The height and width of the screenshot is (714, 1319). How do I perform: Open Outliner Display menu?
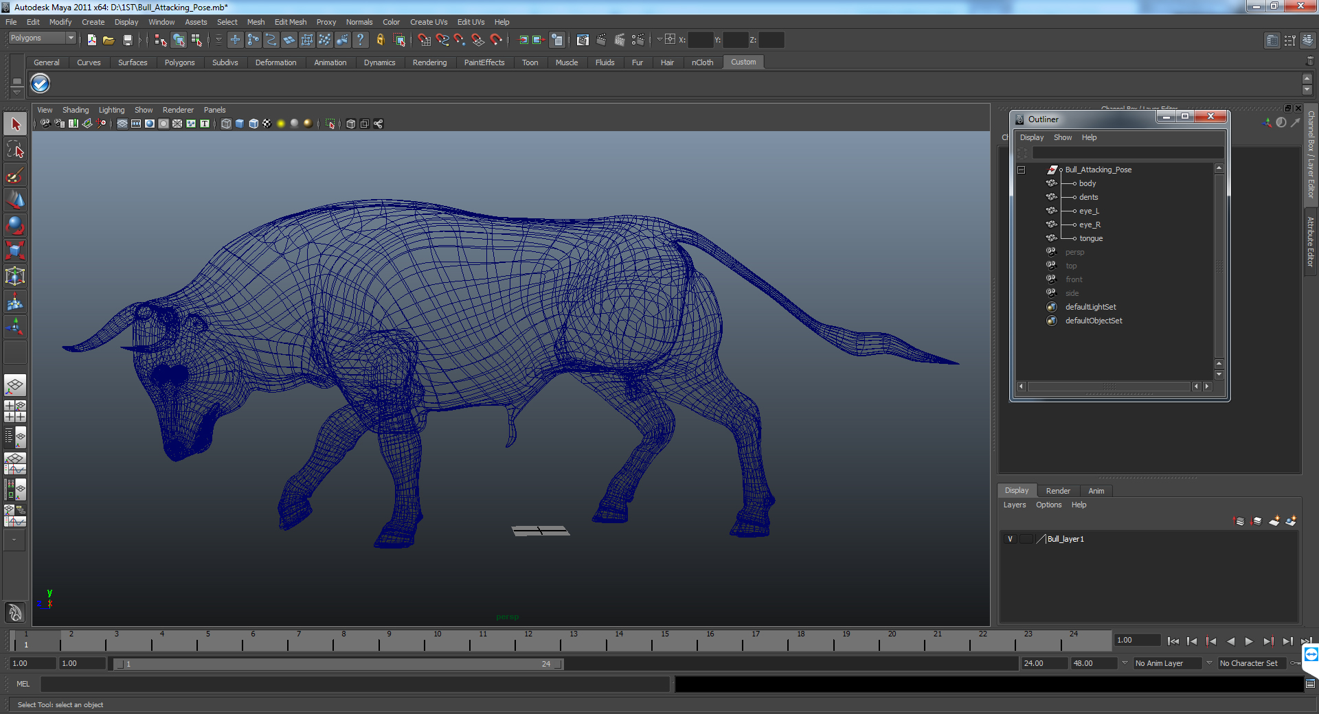[1031, 137]
